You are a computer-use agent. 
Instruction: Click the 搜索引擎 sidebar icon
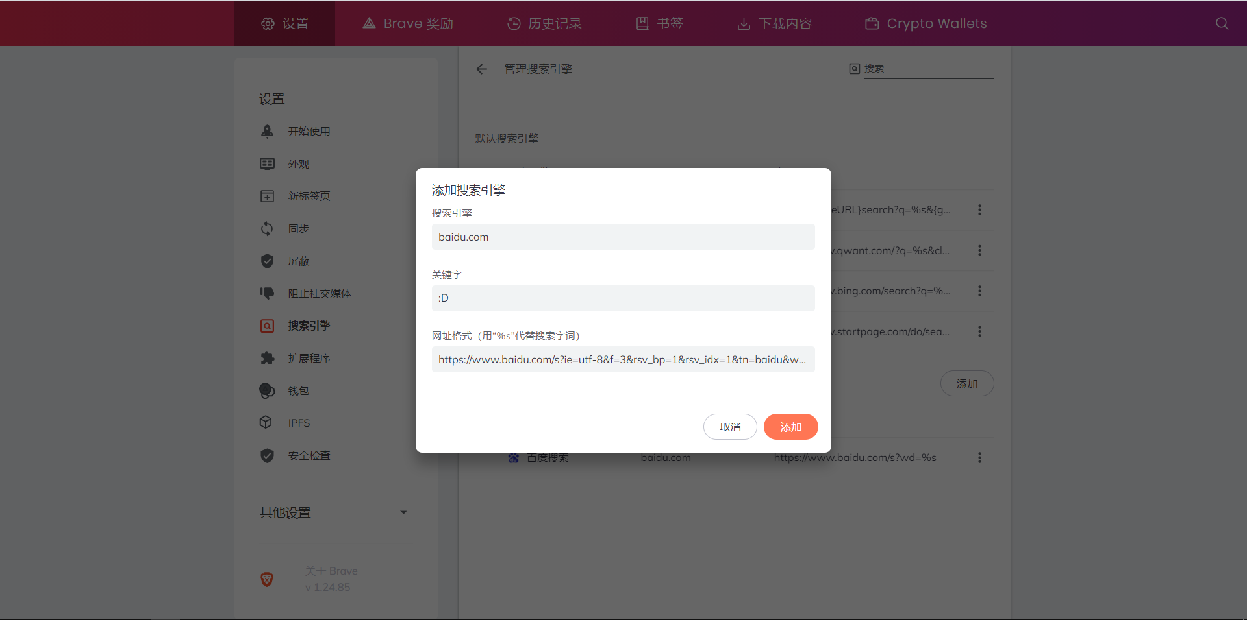[x=267, y=326]
